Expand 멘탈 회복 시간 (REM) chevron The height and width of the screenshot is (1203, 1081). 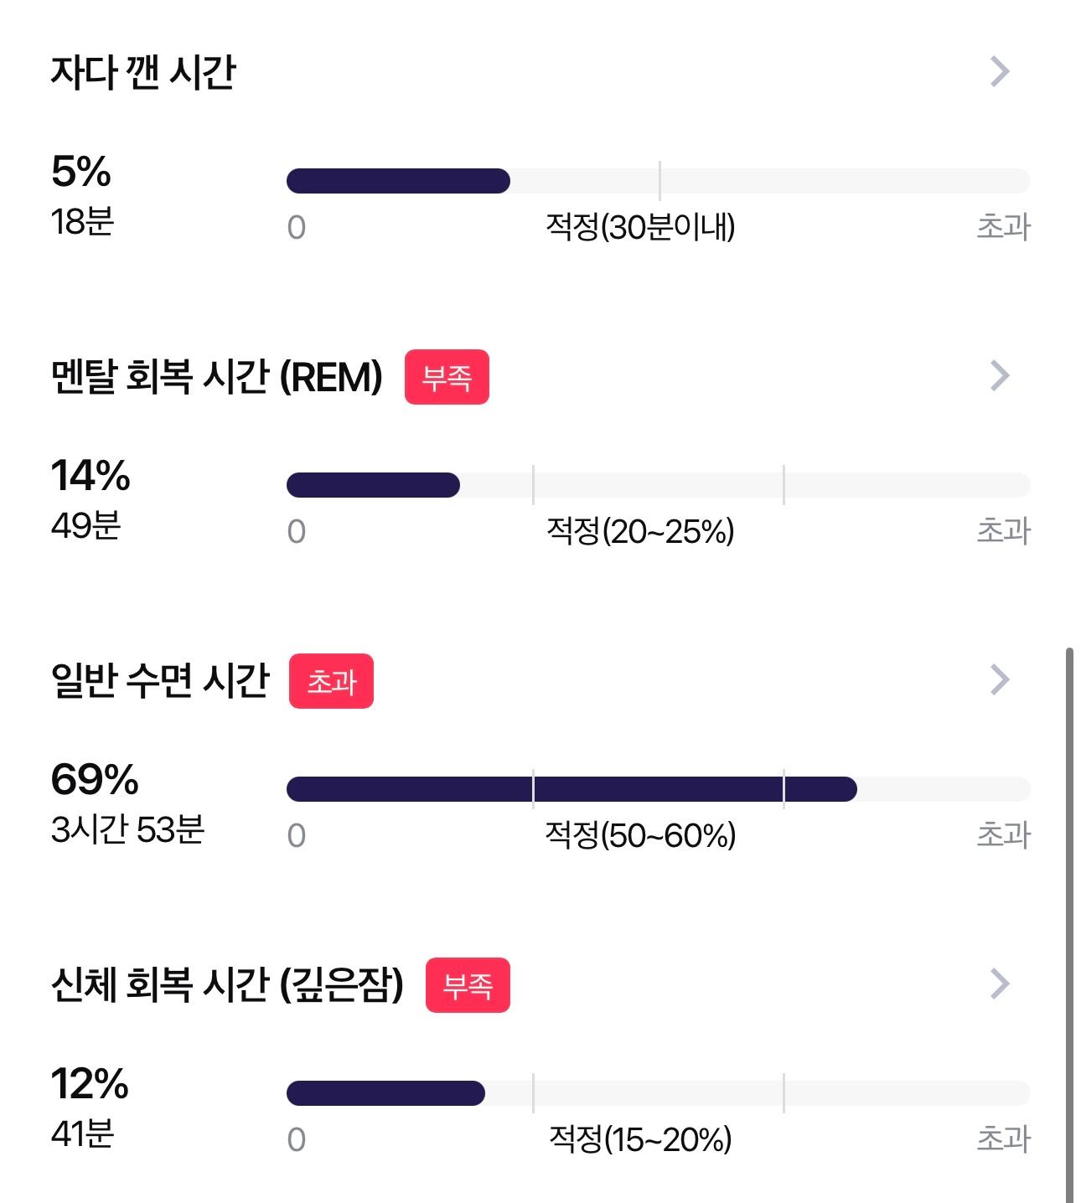pyautogui.click(x=1000, y=376)
